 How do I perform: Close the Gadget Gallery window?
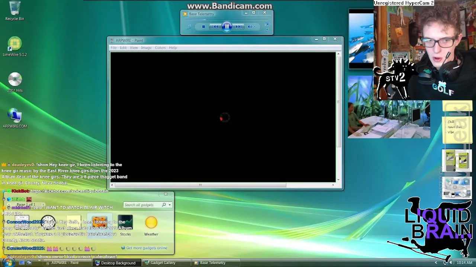[166, 194]
